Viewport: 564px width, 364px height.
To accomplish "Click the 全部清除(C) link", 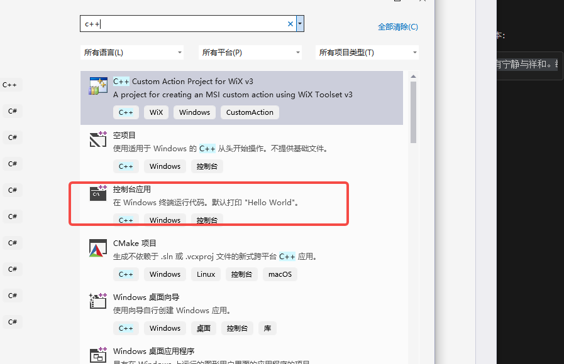I will (x=398, y=27).
